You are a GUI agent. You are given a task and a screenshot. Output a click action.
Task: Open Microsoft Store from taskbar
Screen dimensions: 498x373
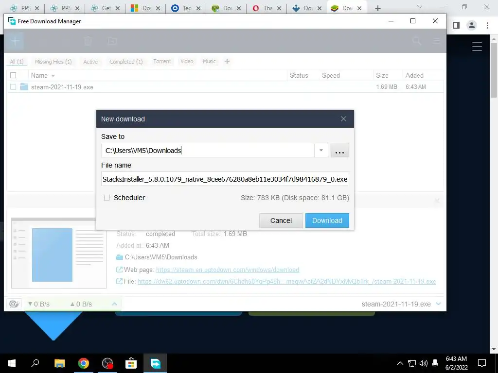click(x=131, y=363)
